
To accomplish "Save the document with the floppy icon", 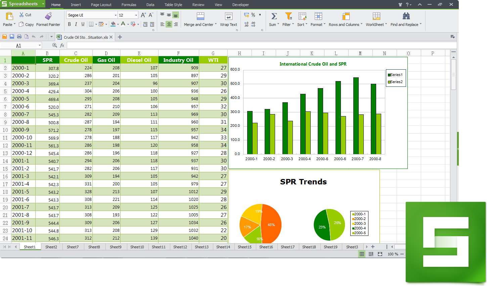I will pos(12,37).
